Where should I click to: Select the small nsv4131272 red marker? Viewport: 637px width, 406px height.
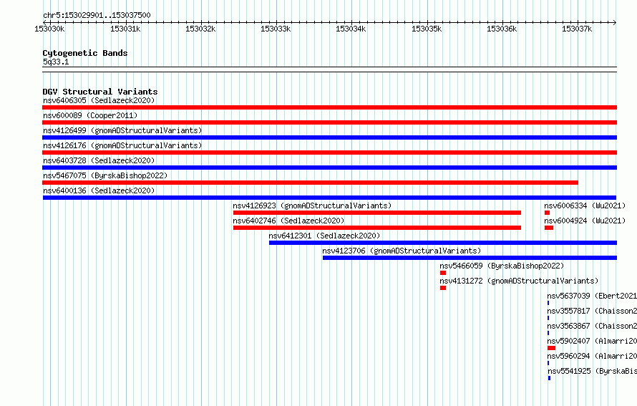point(443,288)
